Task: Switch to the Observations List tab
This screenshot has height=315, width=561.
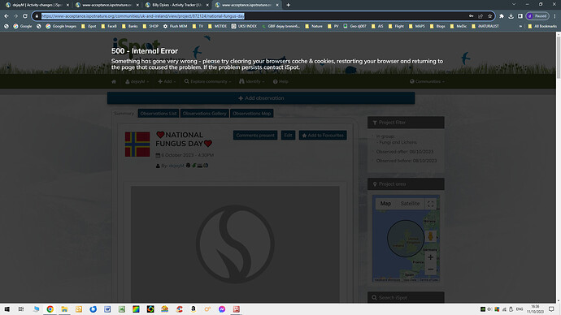Action: [159, 114]
